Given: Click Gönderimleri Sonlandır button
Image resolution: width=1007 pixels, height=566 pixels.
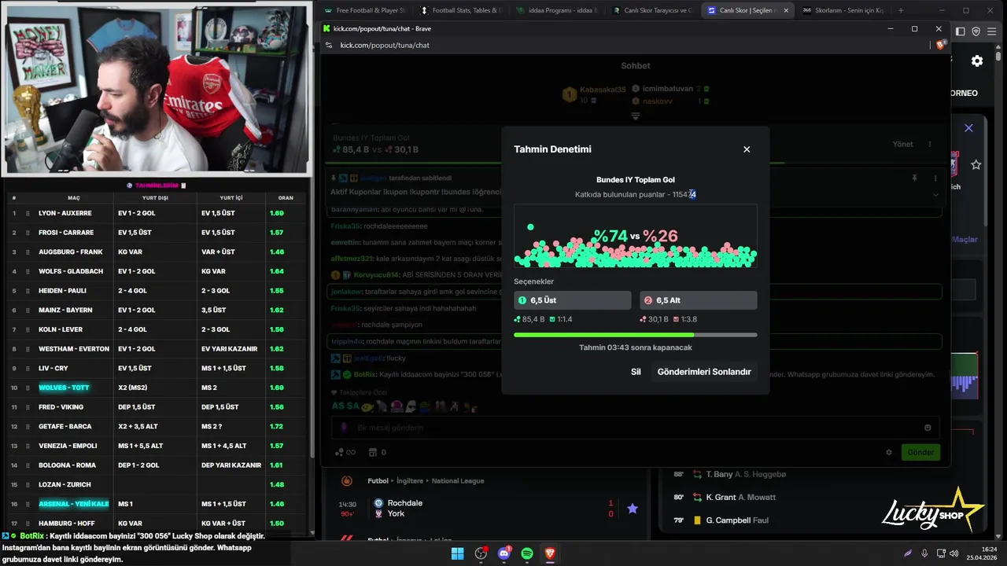Looking at the screenshot, I should [704, 372].
